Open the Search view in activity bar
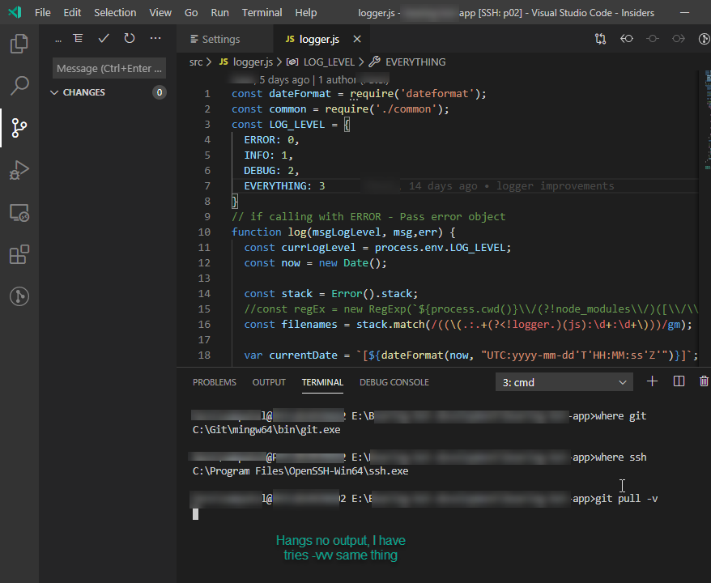Screen dimensions: 711x583 pos(19,85)
